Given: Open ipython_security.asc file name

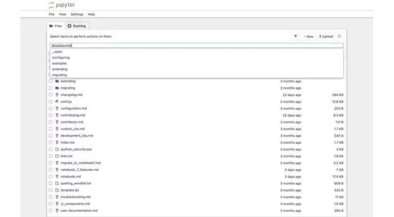Looking at the screenshot, I should point(76,149).
